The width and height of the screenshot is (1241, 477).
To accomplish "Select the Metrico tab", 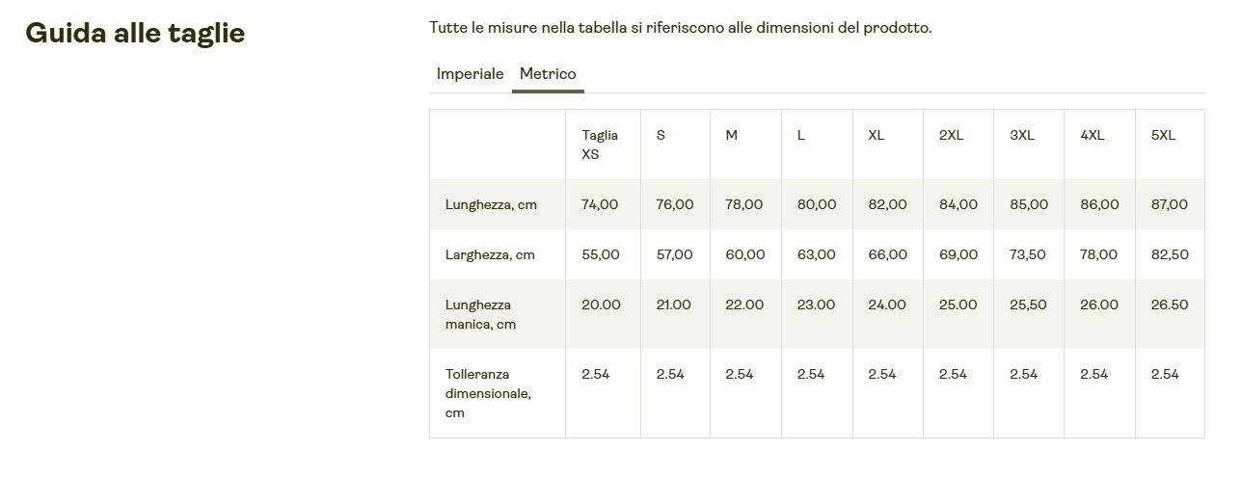I will click(x=548, y=74).
